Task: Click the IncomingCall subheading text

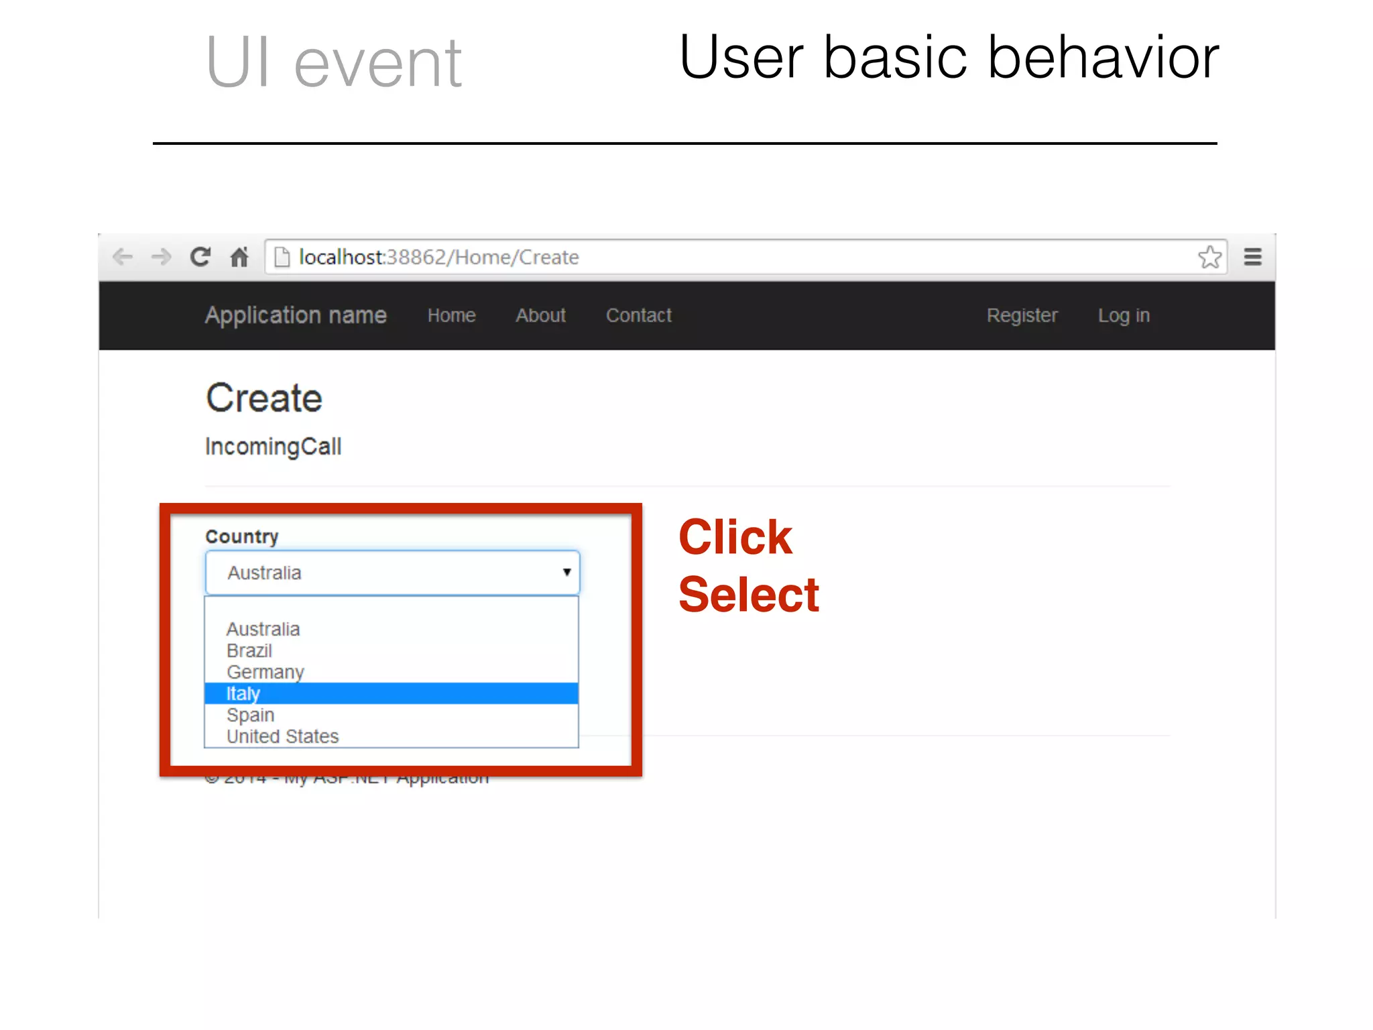Action: (274, 447)
